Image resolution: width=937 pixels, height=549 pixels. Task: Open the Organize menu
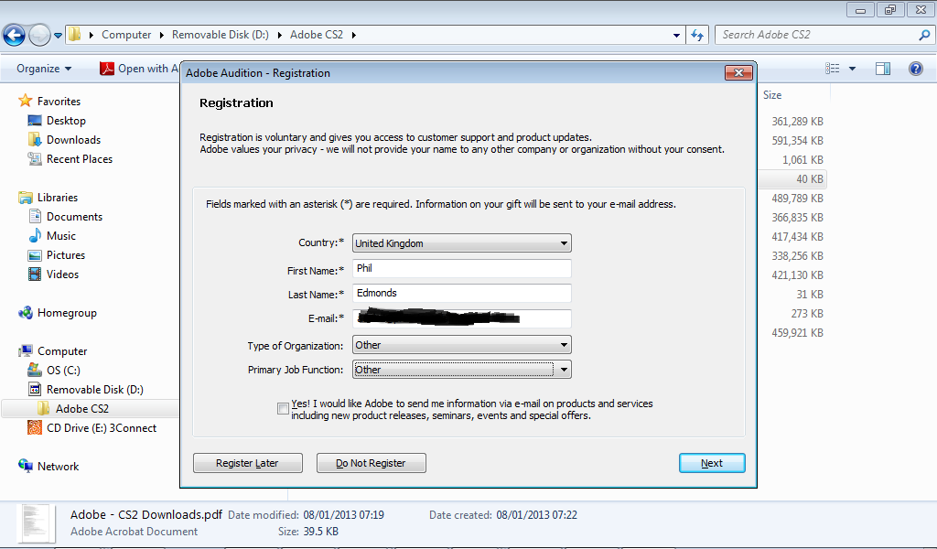tap(44, 69)
